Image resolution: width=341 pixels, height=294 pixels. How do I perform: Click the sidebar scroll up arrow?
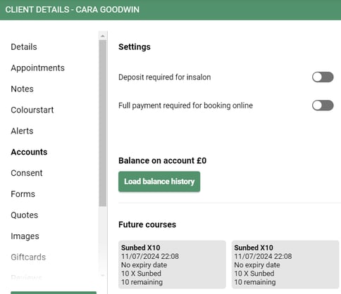(x=103, y=36)
